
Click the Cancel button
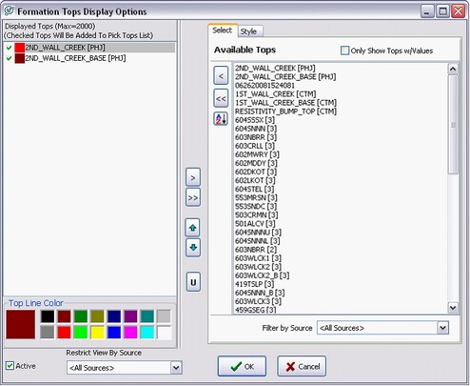(x=302, y=366)
